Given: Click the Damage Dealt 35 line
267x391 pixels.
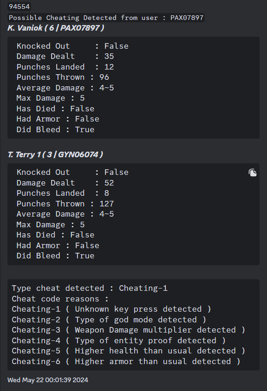Looking at the screenshot, I should pyautogui.click(x=65, y=57).
